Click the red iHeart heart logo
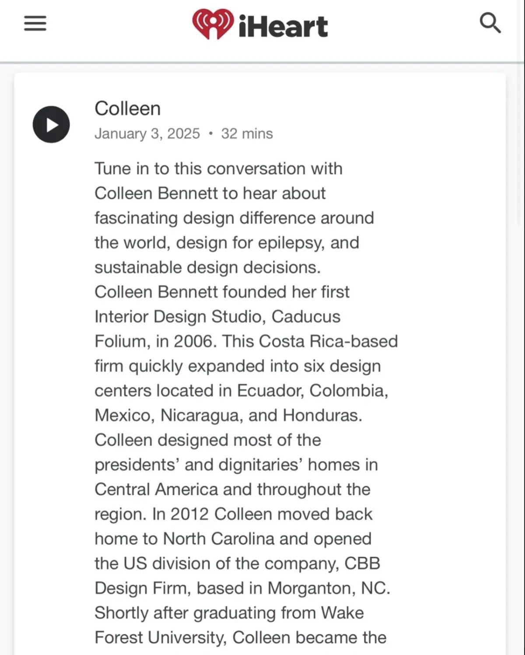The width and height of the screenshot is (525, 655). 213,24
